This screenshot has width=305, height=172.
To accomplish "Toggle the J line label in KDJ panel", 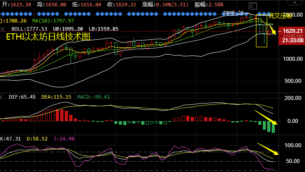I will tap(64, 139).
